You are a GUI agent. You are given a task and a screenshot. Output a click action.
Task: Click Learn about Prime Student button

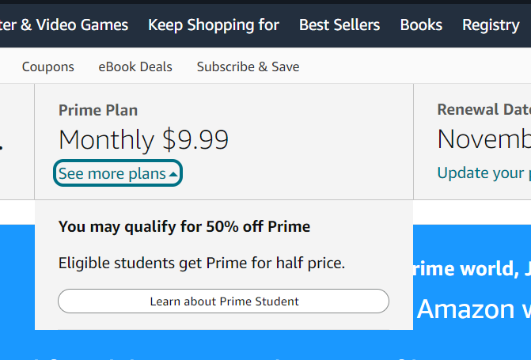point(224,301)
